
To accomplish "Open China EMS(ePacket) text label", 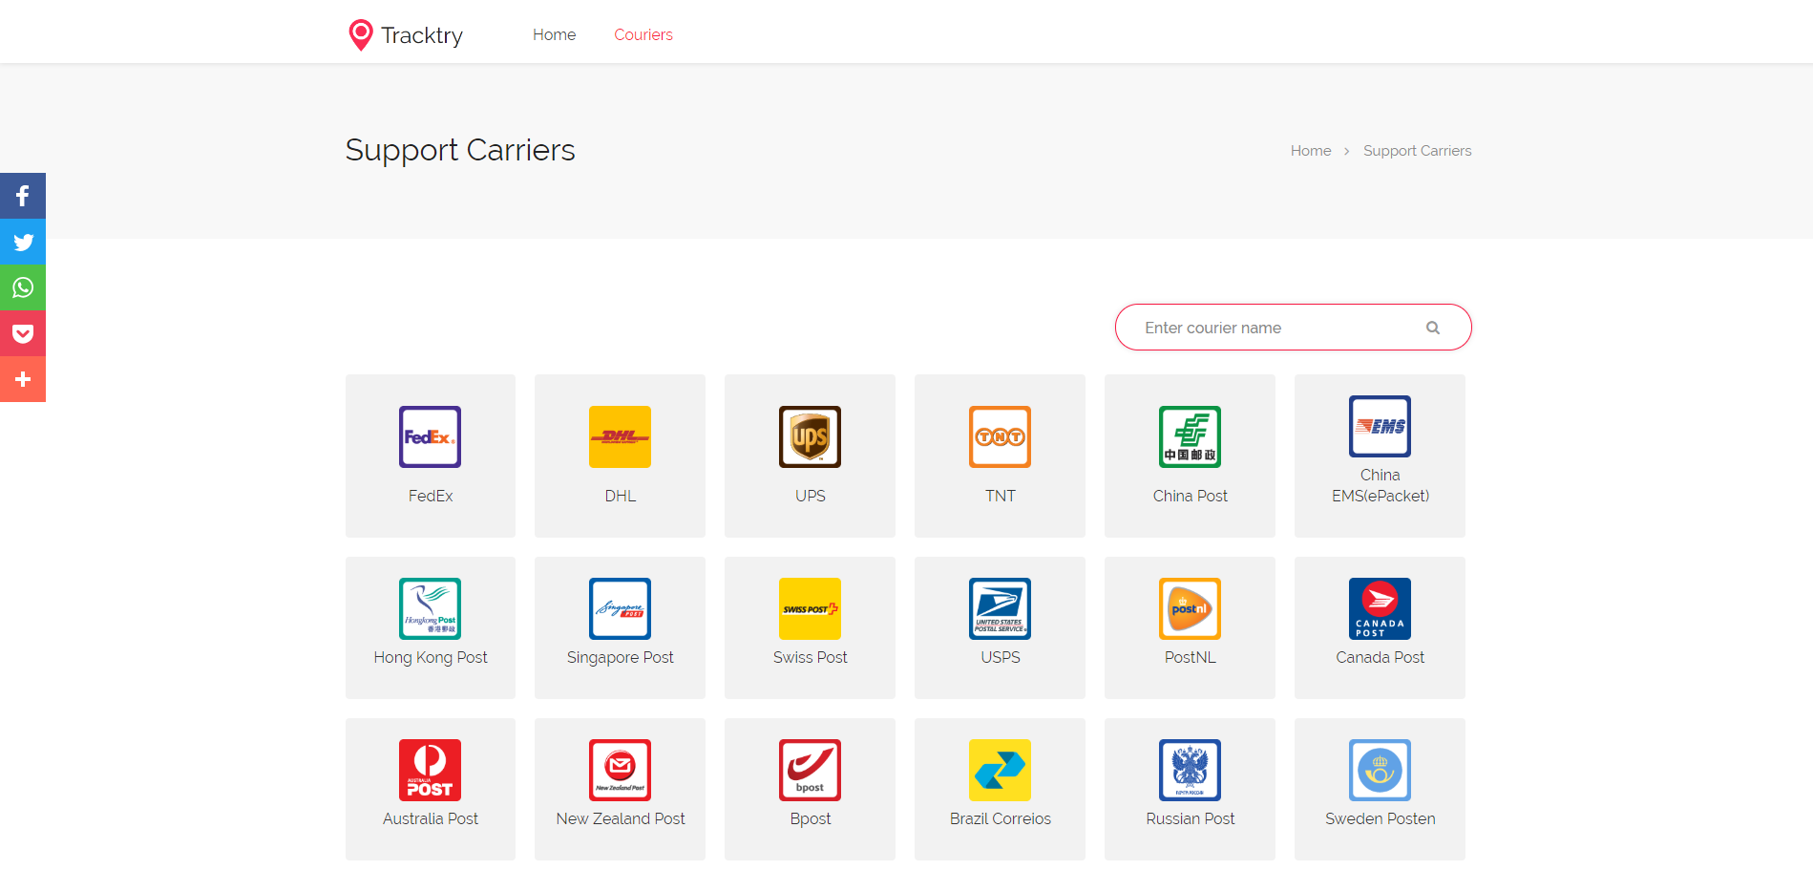I will click(x=1381, y=485).
